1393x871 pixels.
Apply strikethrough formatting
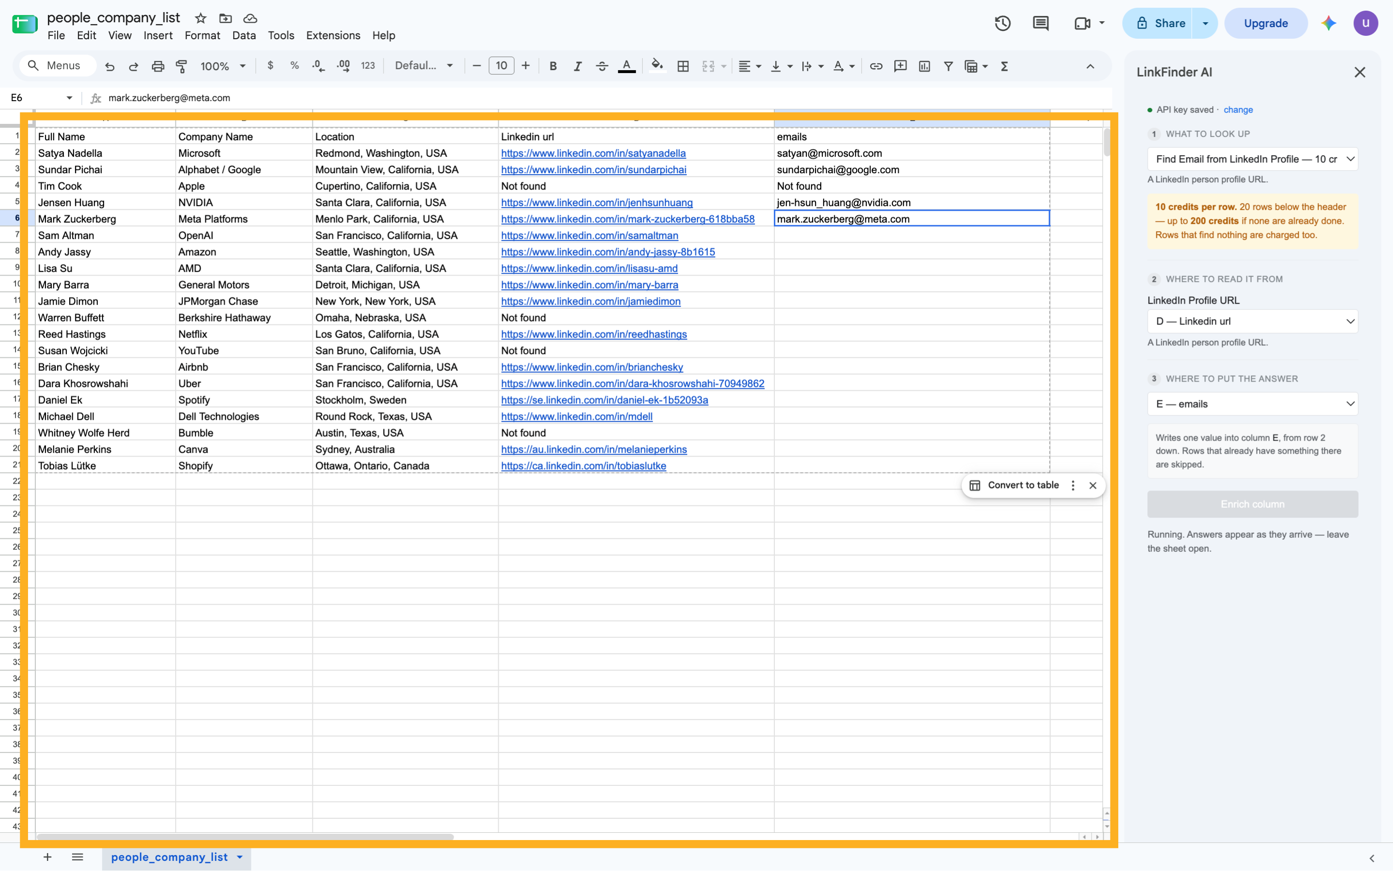point(602,66)
